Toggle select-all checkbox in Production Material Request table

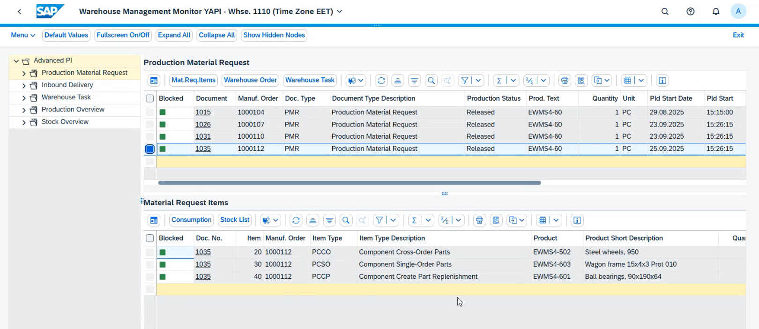(150, 98)
